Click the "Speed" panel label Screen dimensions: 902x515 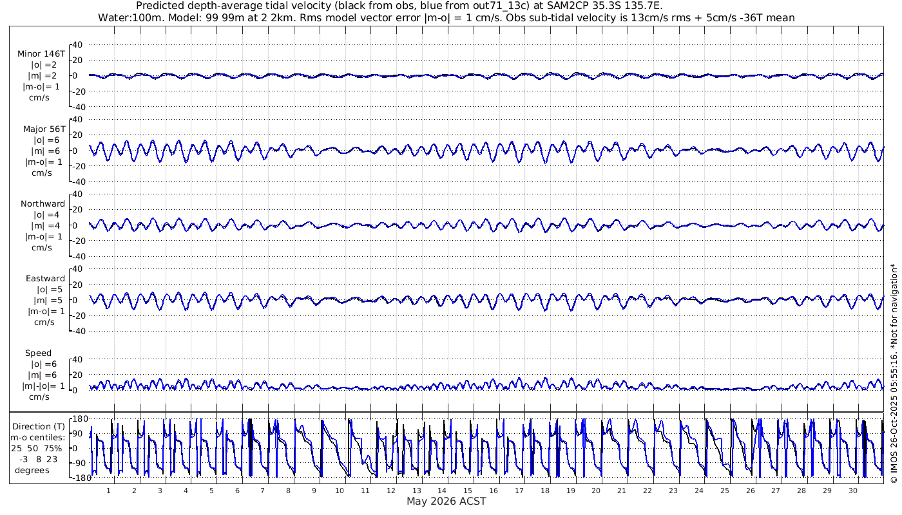point(39,353)
